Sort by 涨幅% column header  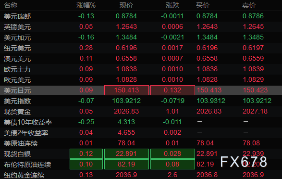[x=86, y=5]
